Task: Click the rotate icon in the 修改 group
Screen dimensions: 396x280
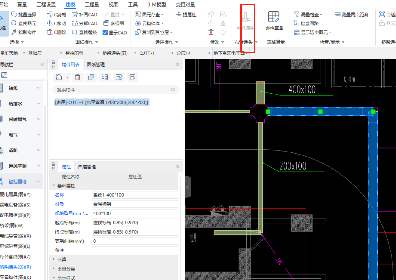Action: [223, 32]
